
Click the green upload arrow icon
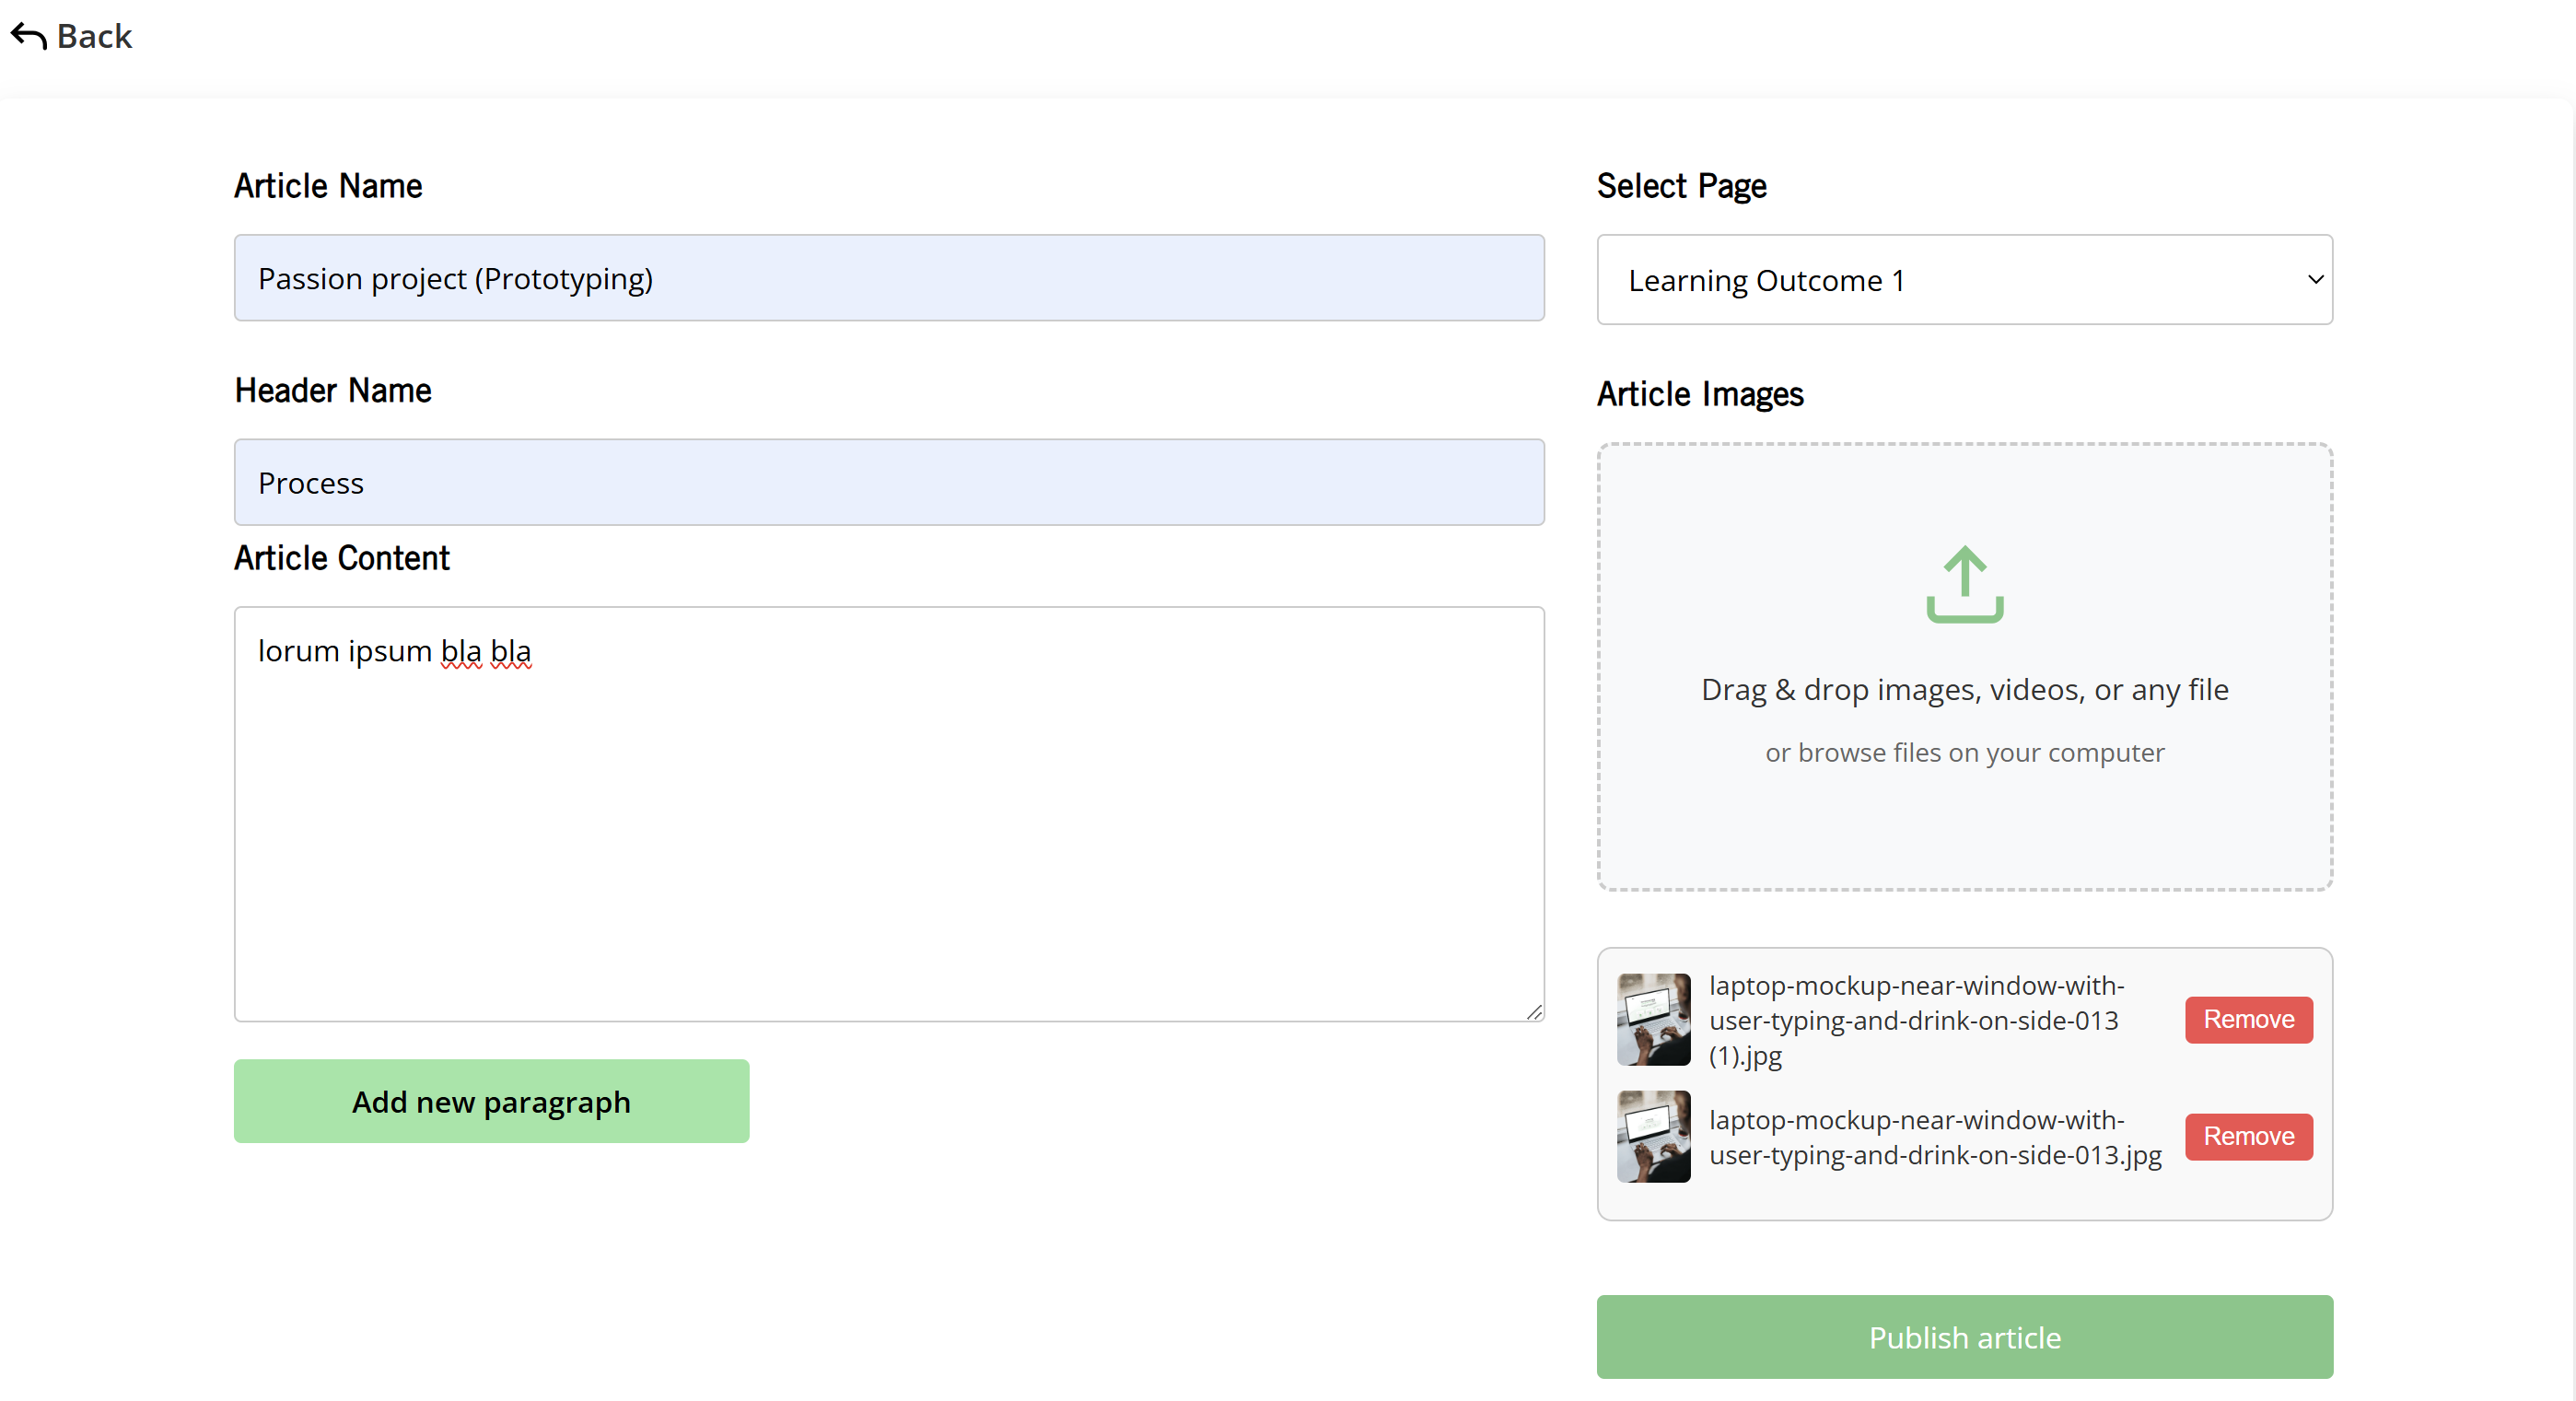1964,584
